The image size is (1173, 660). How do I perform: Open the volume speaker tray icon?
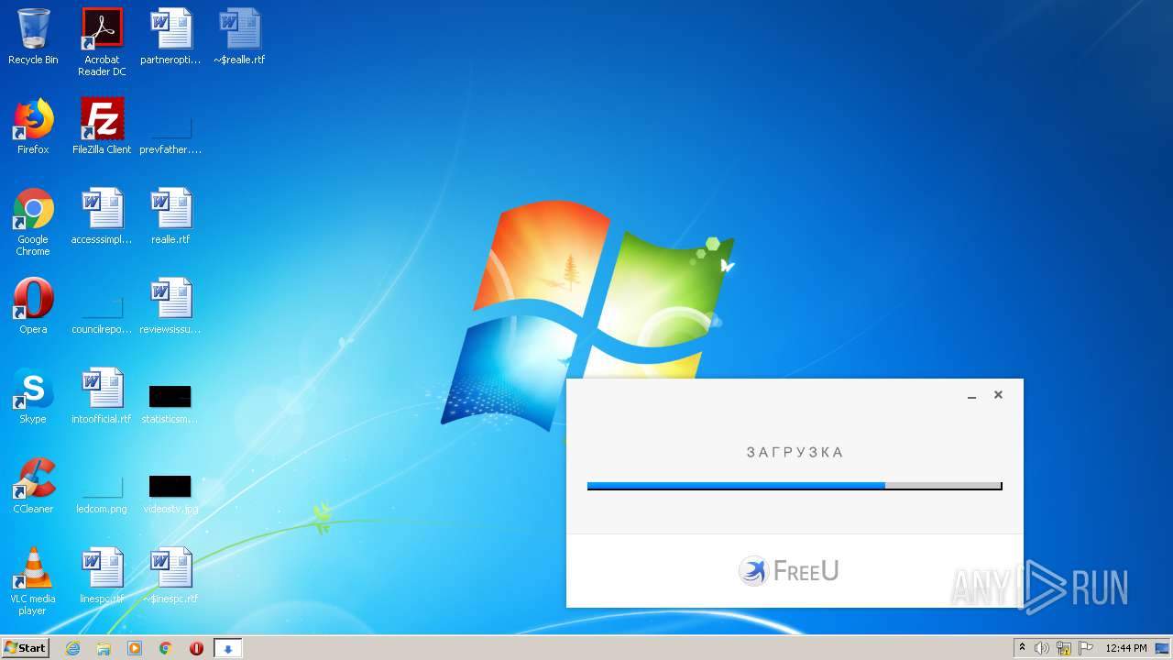1042,648
